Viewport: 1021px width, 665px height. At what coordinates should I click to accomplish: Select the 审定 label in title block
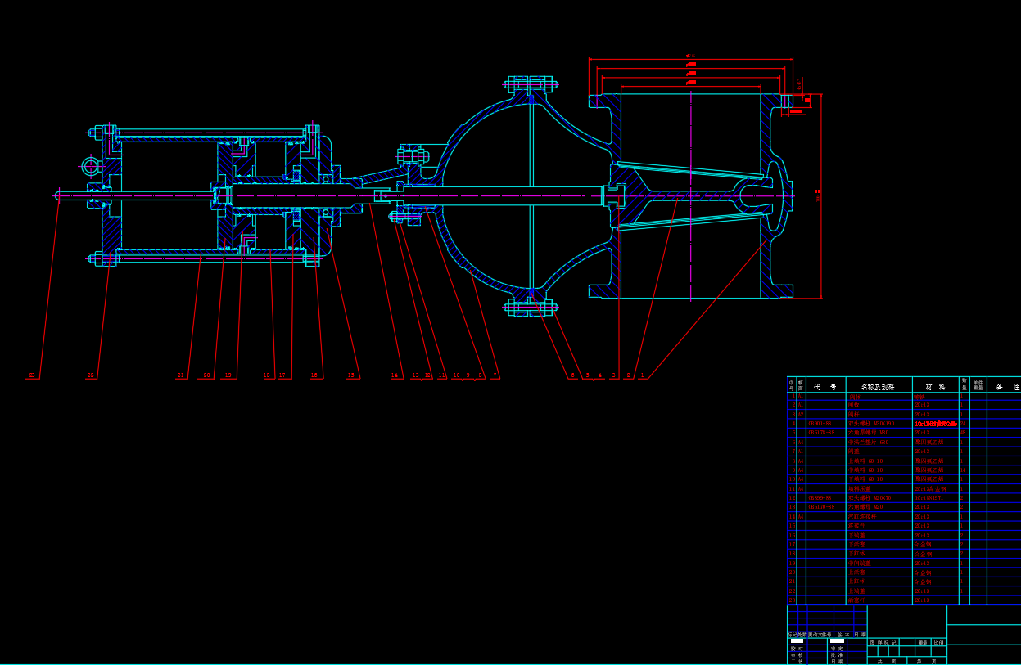click(x=836, y=649)
